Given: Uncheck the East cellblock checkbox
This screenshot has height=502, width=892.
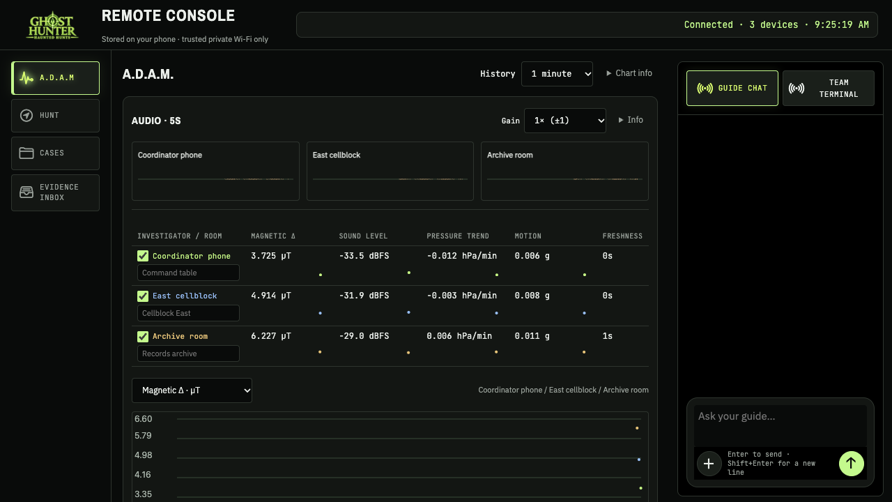Looking at the screenshot, I should click(143, 296).
